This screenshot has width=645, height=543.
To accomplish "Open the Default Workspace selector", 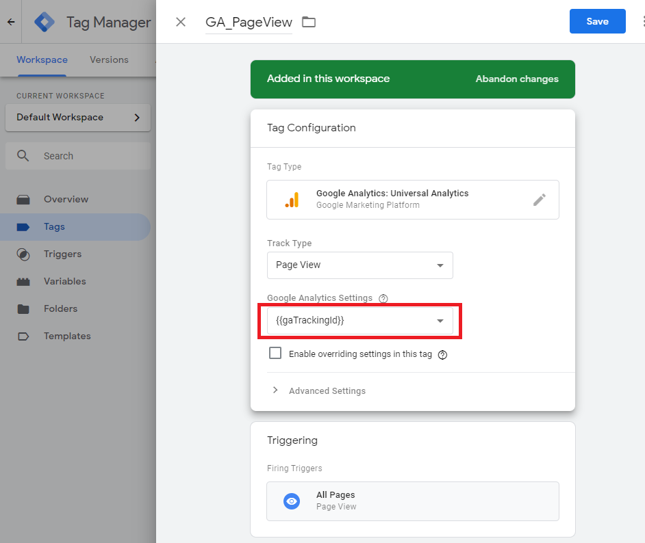I will point(78,118).
